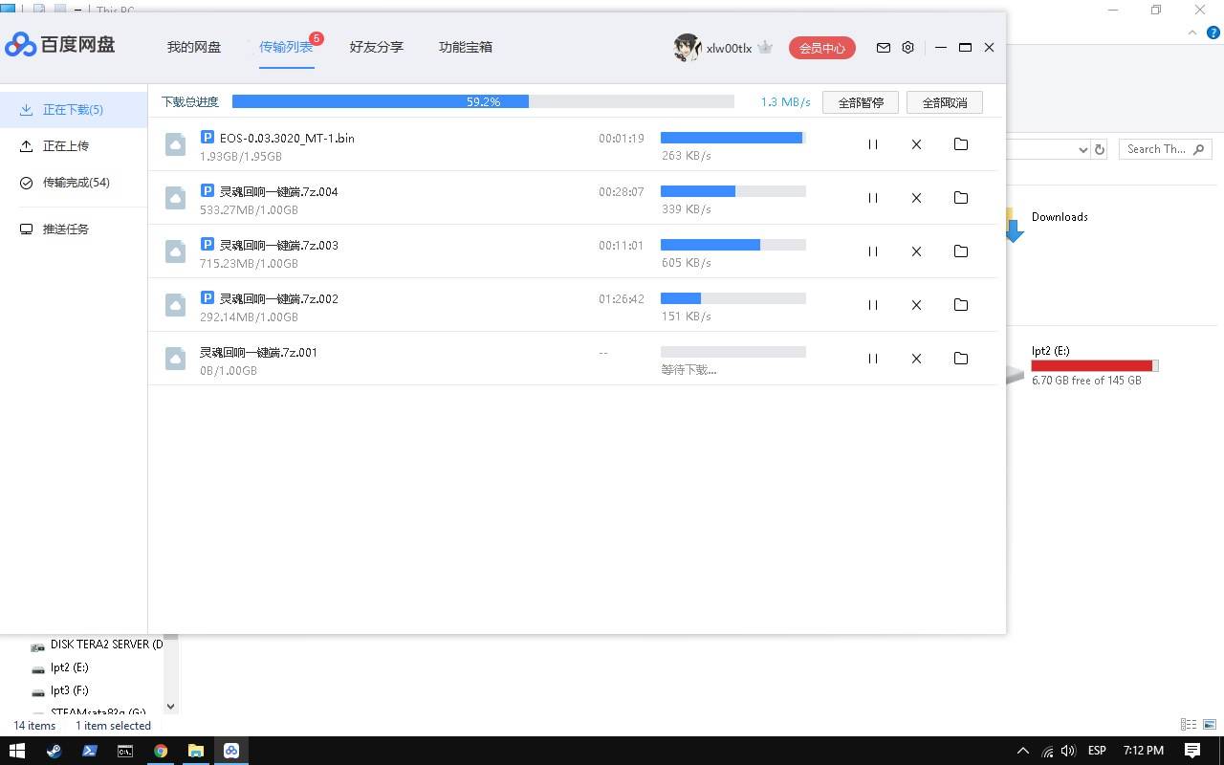Switch File Explorer to large icons view
This screenshot has height=765, width=1224.
[1210, 726]
